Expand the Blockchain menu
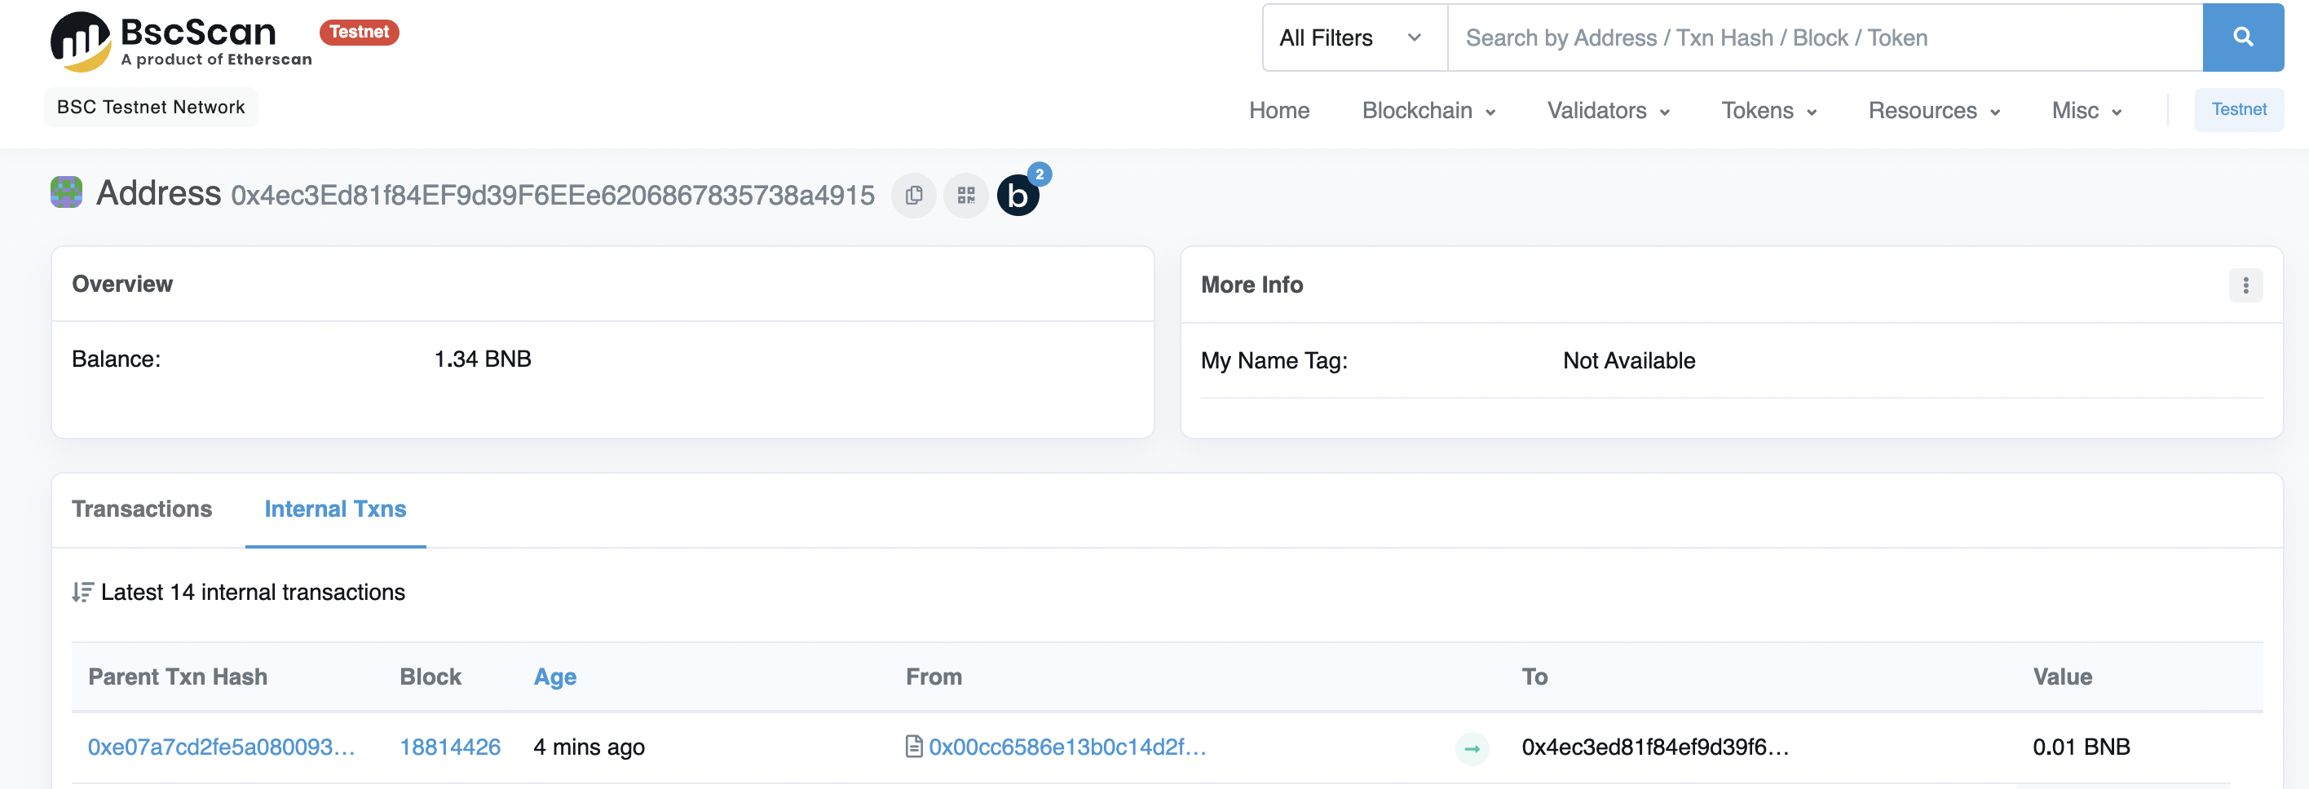The width and height of the screenshot is (2309, 789). pos(1428,111)
